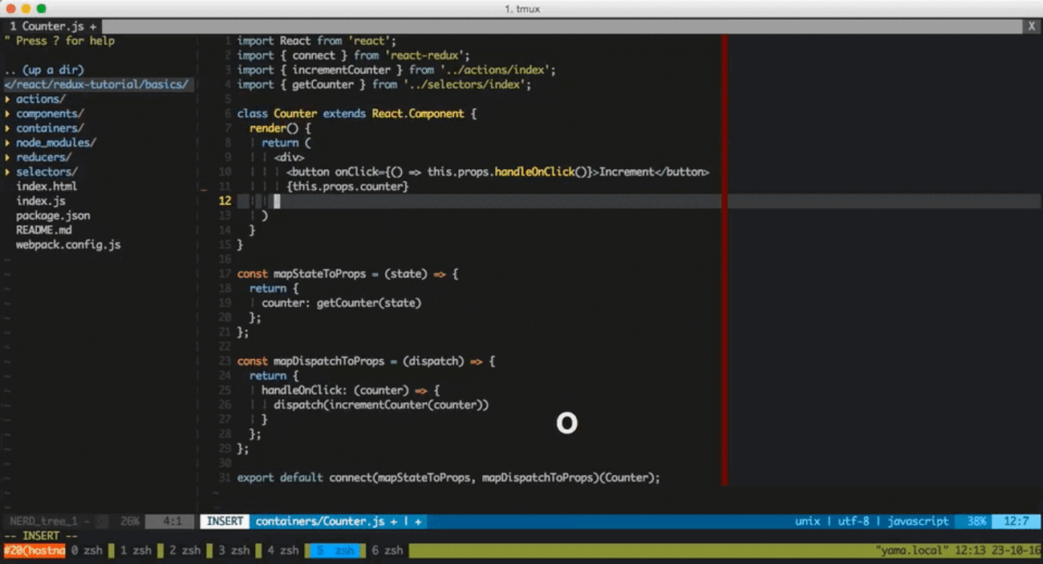Open README.md from the sidebar

click(x=44, y=230)
